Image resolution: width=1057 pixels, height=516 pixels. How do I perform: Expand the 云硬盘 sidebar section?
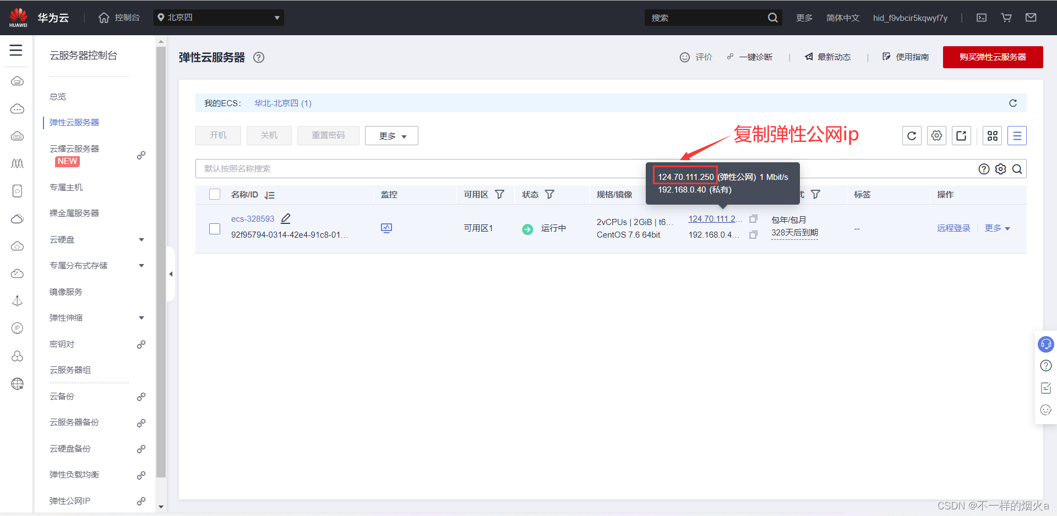coord(141,240)
